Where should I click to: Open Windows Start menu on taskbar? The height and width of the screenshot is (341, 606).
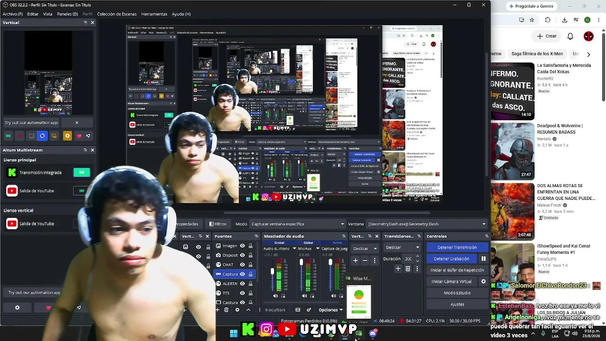pyautogui.click(x=234, y=333)
